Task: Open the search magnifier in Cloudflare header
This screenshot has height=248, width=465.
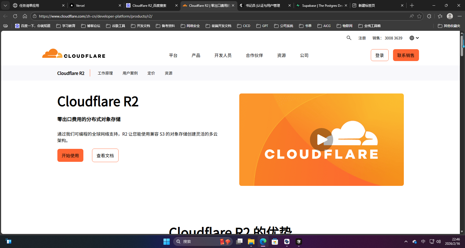Action: pos(349,38)
